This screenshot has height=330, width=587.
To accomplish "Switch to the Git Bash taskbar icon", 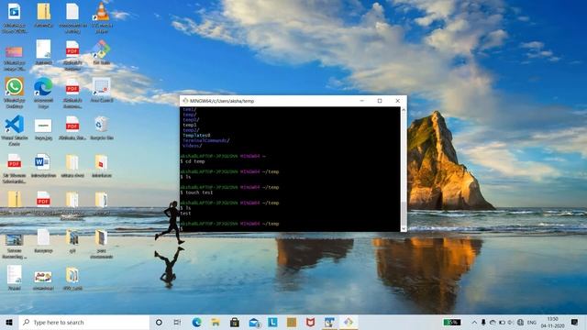I will tap(349, 322).
